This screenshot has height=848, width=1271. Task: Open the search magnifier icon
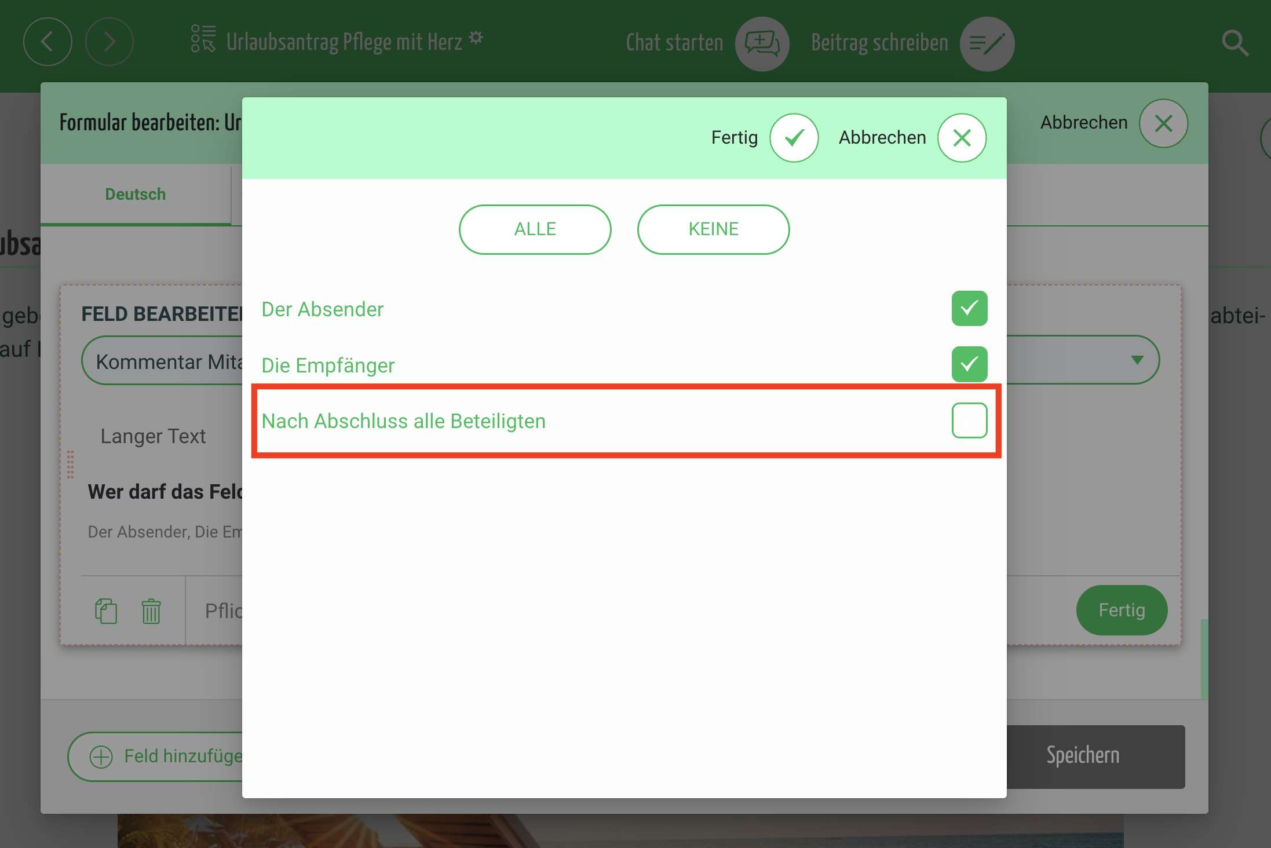pos(1235,43)
